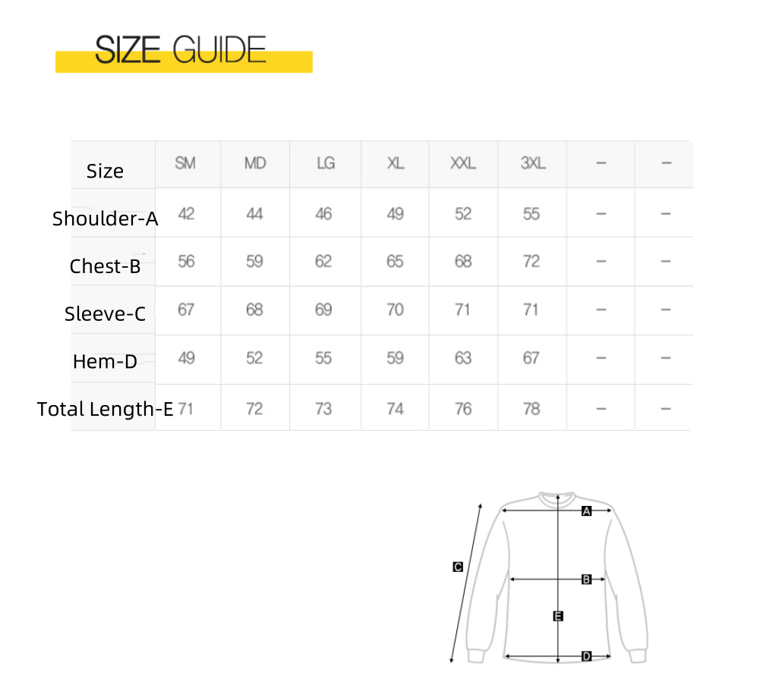This screenshot has width=776, height=682.
Task: Click the Shoulder-A row label
Action: click(x=106, y=218)
